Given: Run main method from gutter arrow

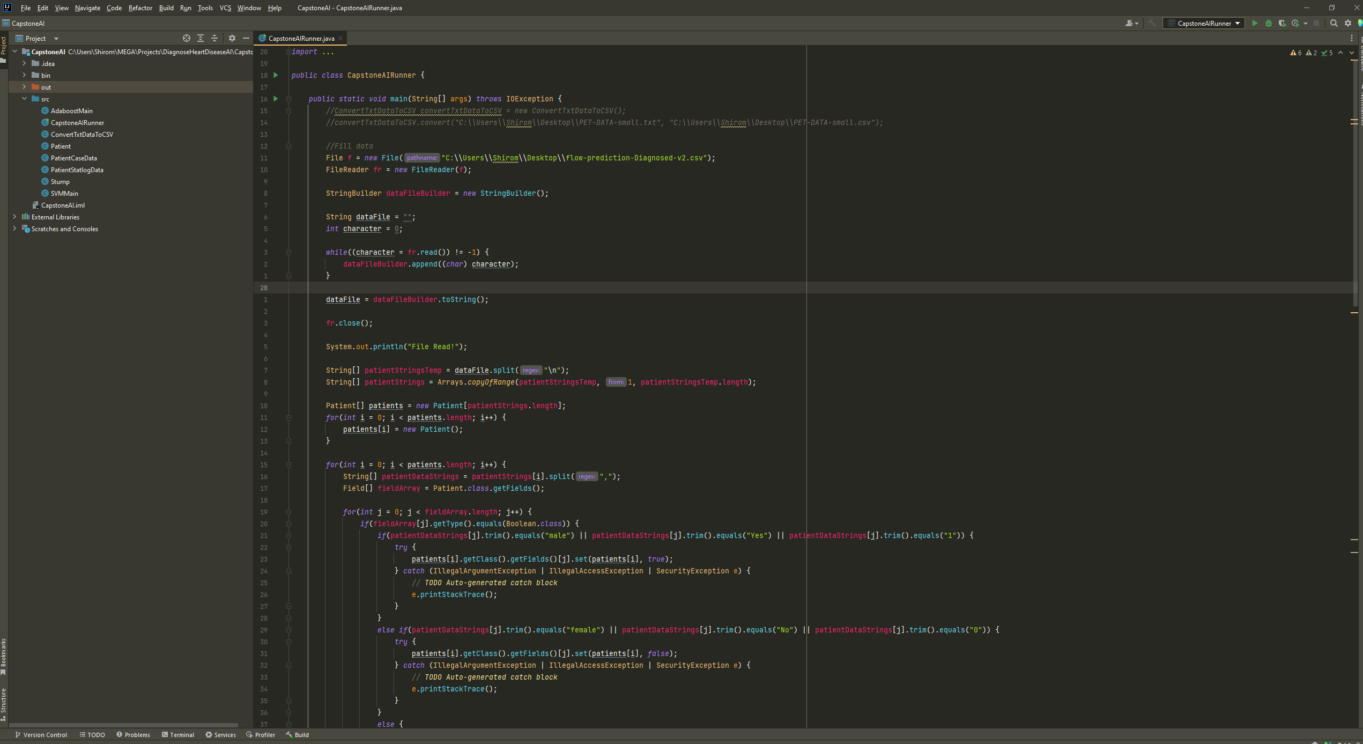Looking at the screenshot, I should (276, 99).
